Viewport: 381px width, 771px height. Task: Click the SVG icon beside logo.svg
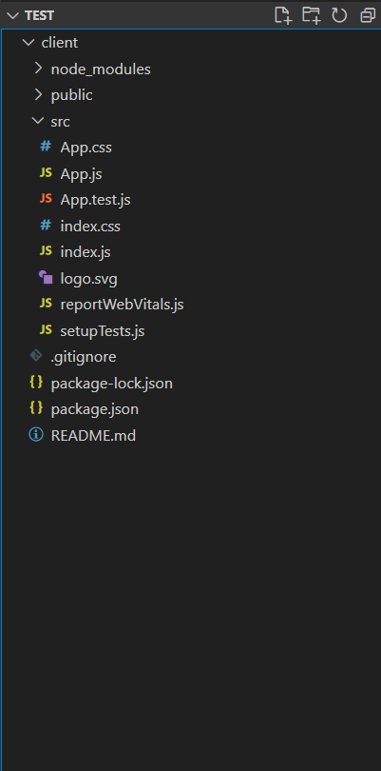[46, 278]
